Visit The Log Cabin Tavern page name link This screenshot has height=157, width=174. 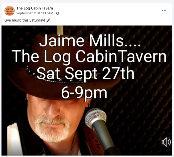[x=35, y=8]
